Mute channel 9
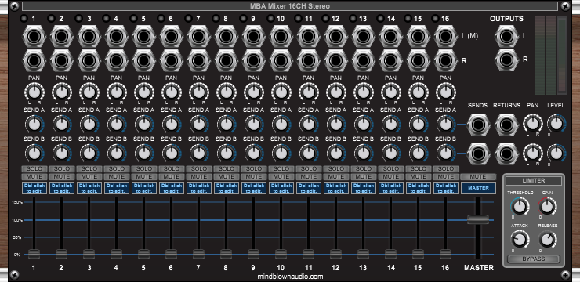This screenshot has height=282, width=580. coord(253,177)
